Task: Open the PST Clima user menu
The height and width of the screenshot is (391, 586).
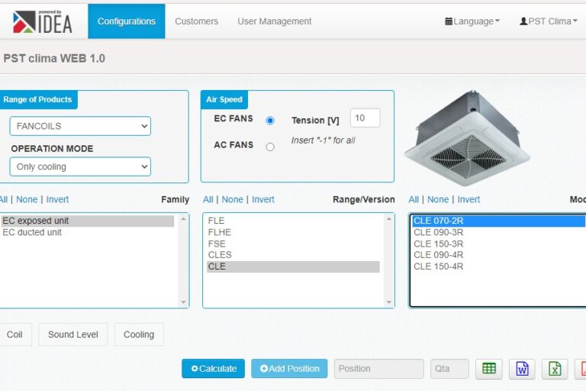Action: [548, 21]
